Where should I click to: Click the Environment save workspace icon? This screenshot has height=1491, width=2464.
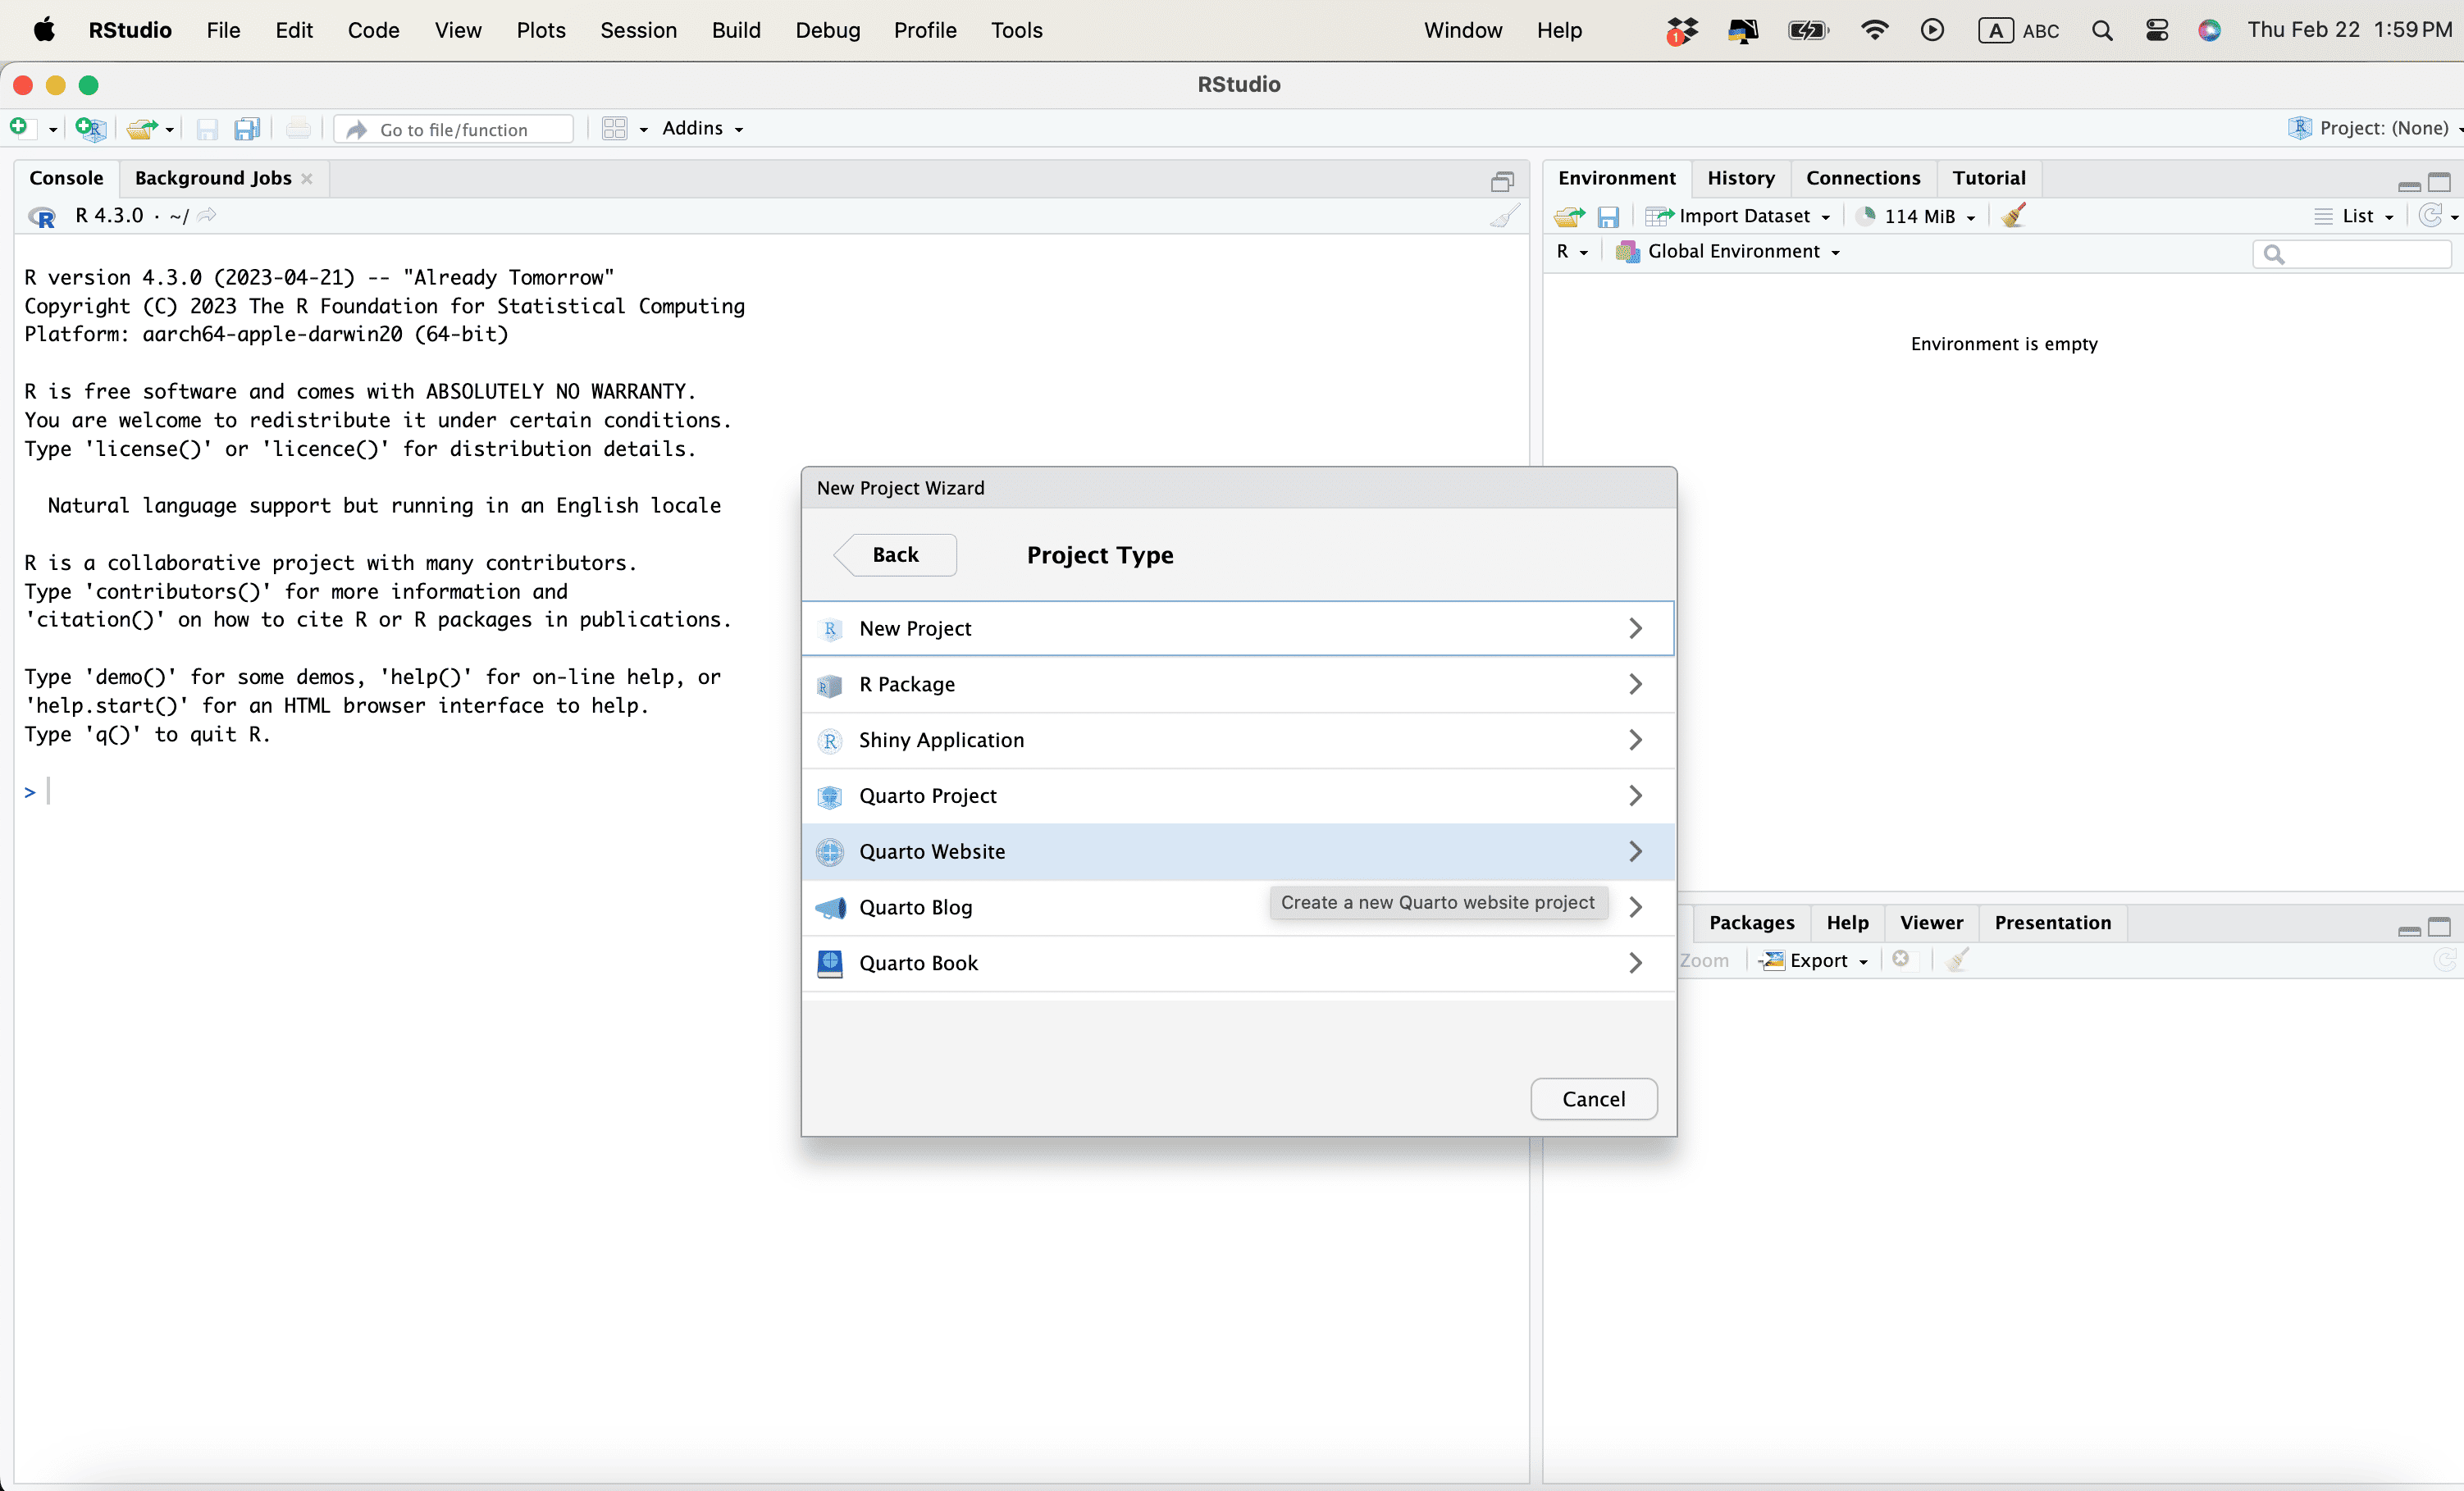pos(1608,216)
